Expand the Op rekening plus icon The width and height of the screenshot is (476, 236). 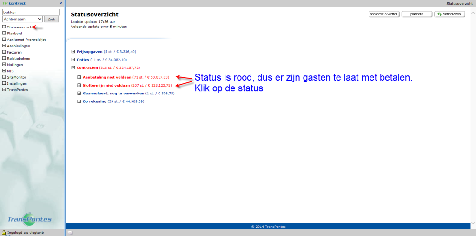79,101
